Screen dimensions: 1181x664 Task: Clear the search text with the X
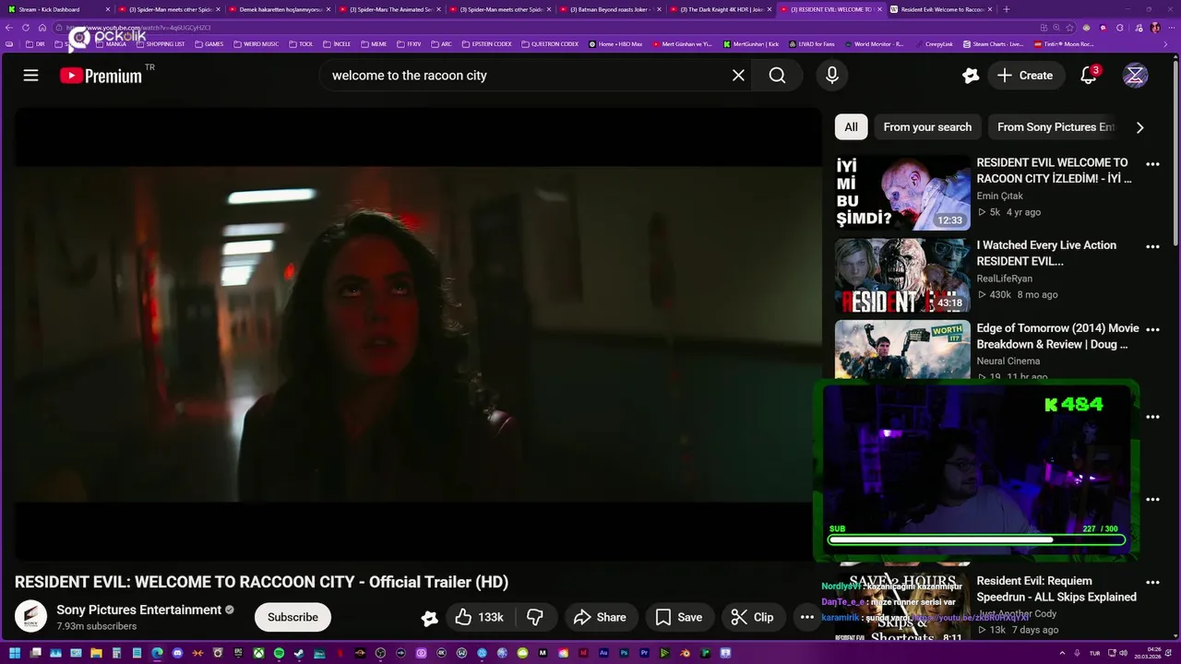pyautogui.click(x=738, y=76)
